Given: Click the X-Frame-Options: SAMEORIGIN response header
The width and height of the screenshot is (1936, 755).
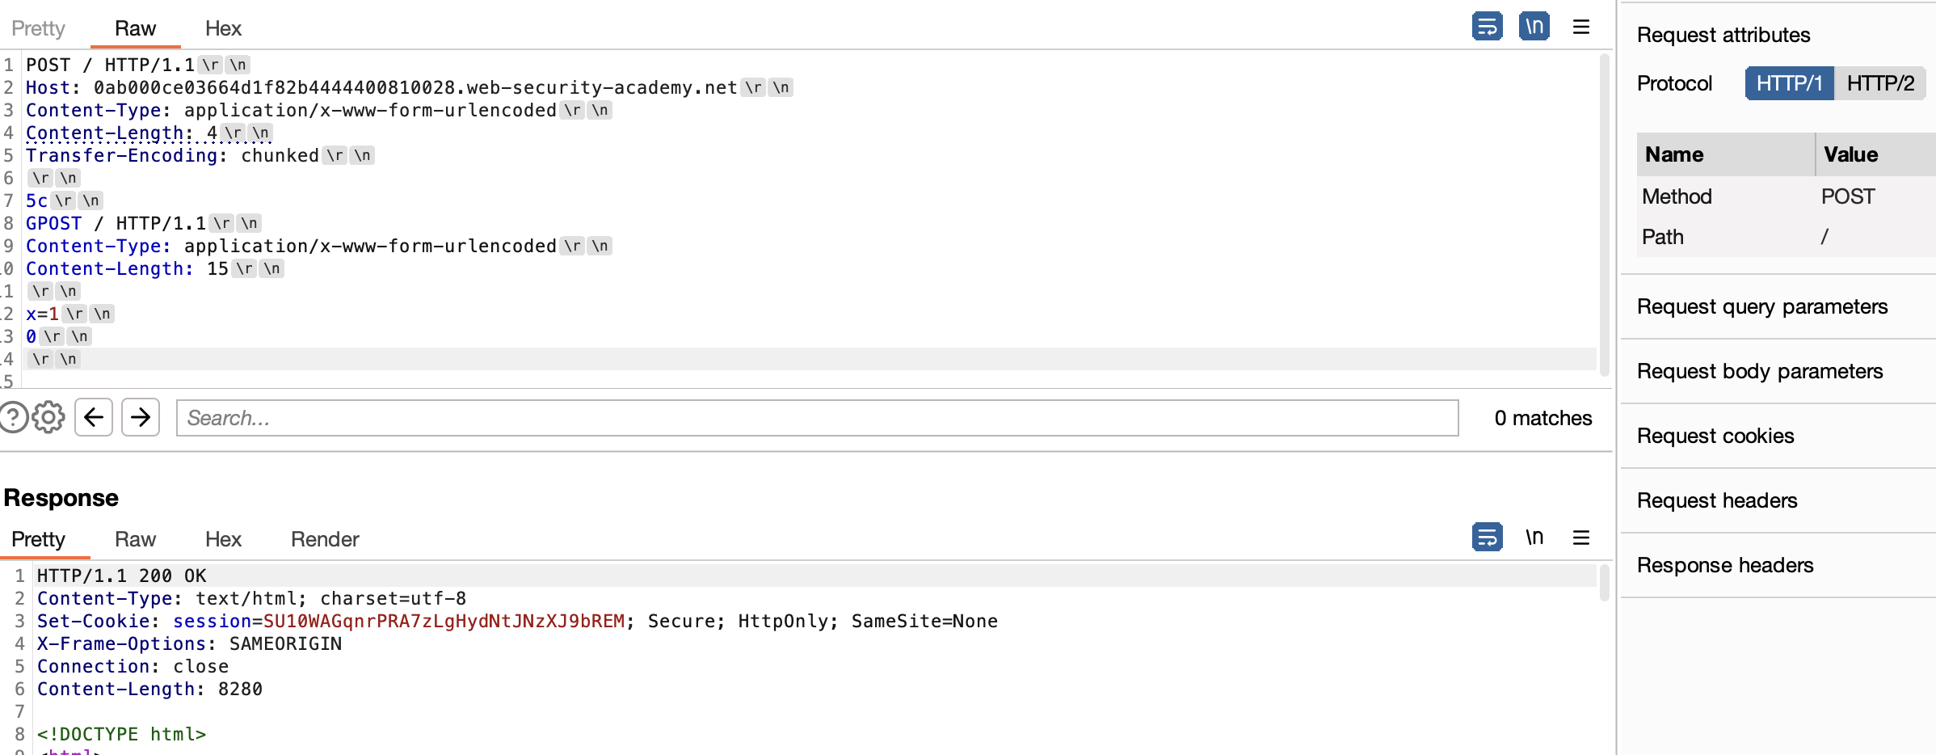Looking at the screenshot, I should 189,643.
